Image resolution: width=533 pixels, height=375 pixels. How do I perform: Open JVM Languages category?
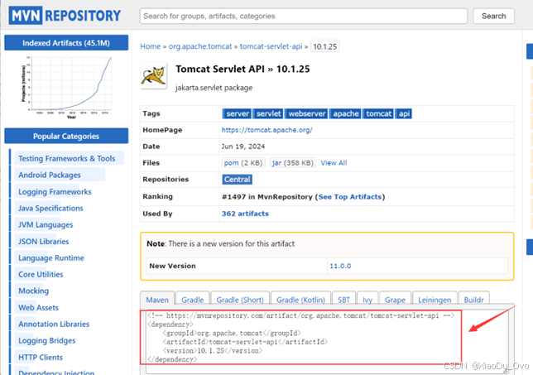coord(46,224)
